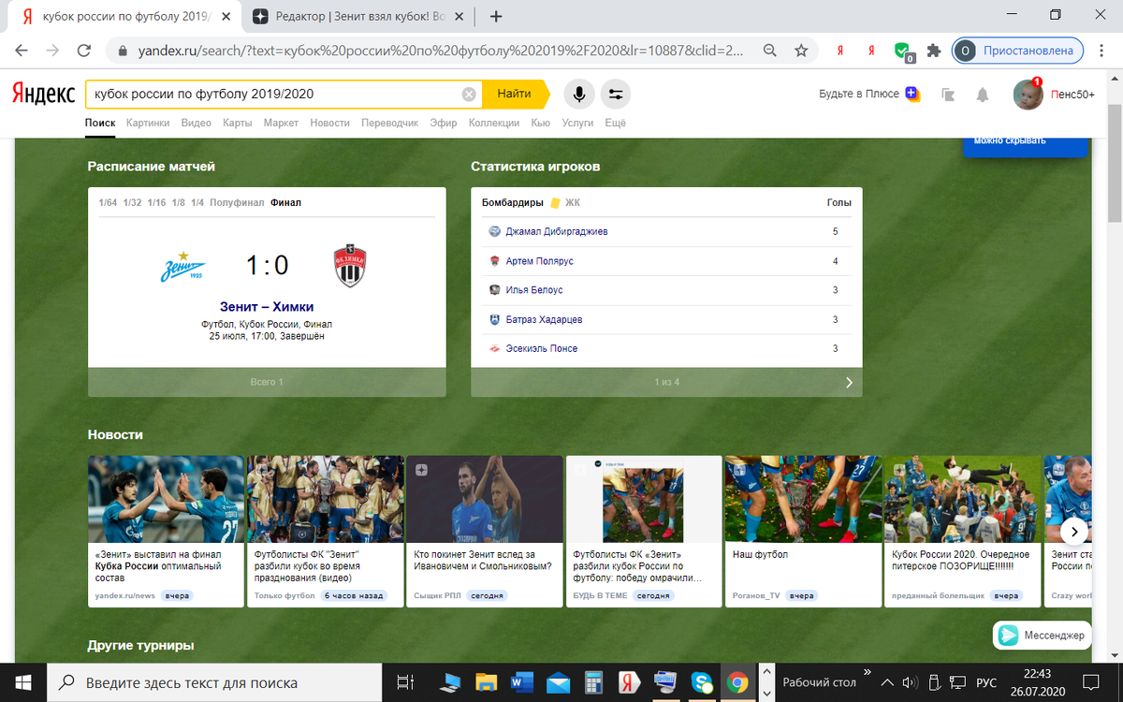Open Chrome three-dot menu
Image resolution: width=1123 pixels, height=702 pixels.
pos(1101,51)
